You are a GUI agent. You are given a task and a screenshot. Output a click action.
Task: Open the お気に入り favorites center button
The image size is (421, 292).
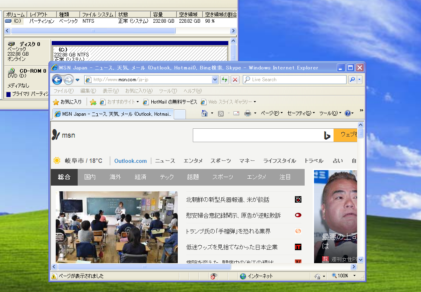point(67,102)
